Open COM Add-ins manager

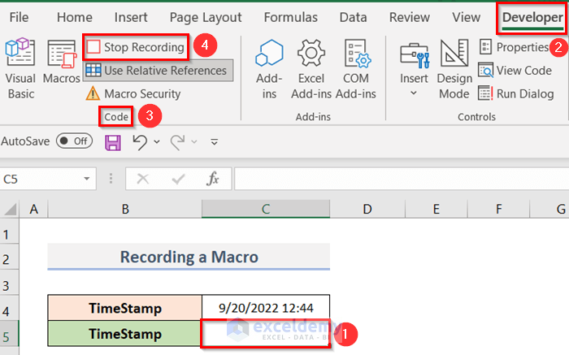click(x=356, y=69)
